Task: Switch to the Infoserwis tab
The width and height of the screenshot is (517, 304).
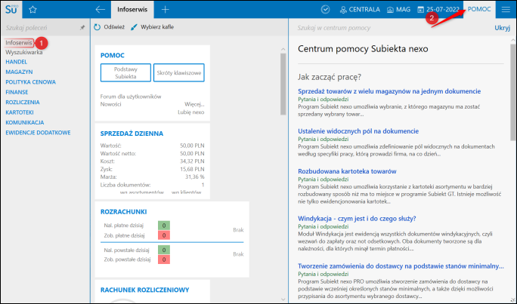Action: click(132, 10)
